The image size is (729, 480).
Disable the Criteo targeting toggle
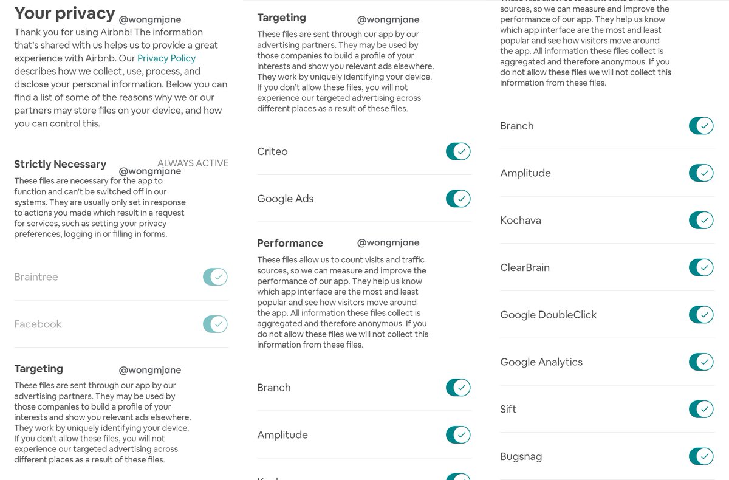458,151
